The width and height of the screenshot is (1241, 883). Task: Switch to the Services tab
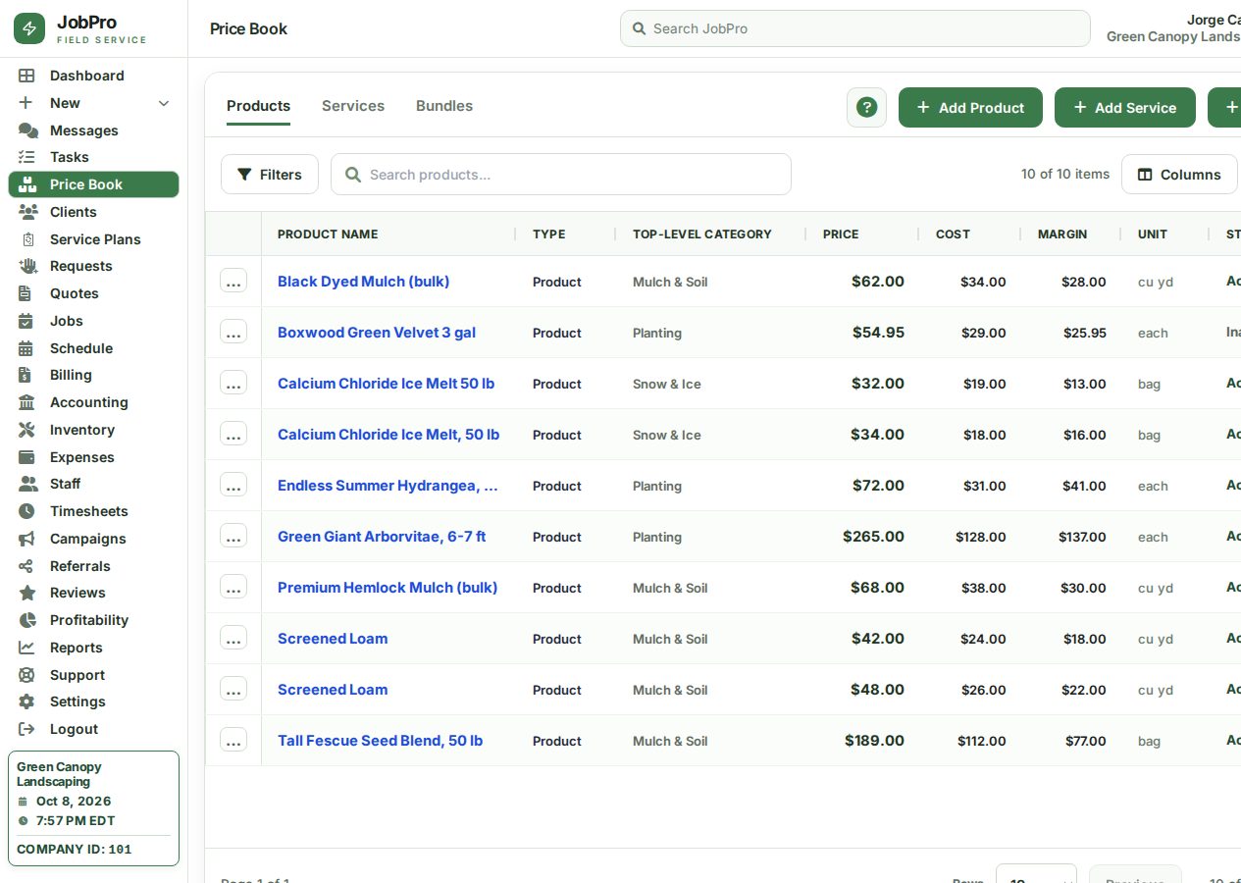(x=353, y=106)
